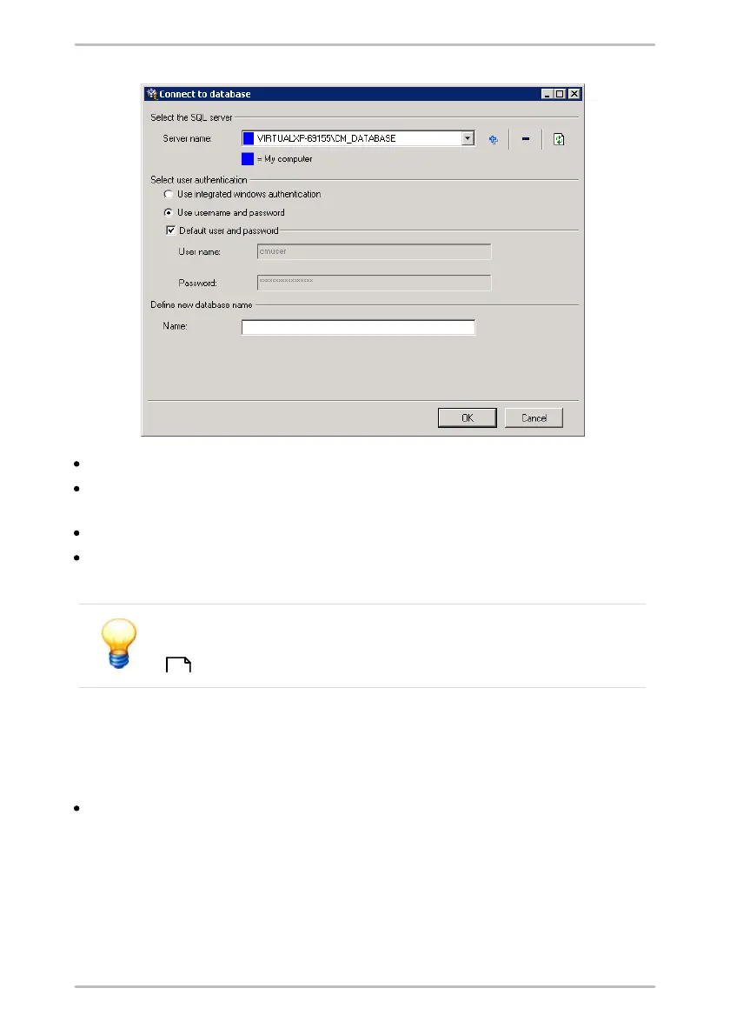
Task: Click the blue My computer legend square
Action: point(248,159)
